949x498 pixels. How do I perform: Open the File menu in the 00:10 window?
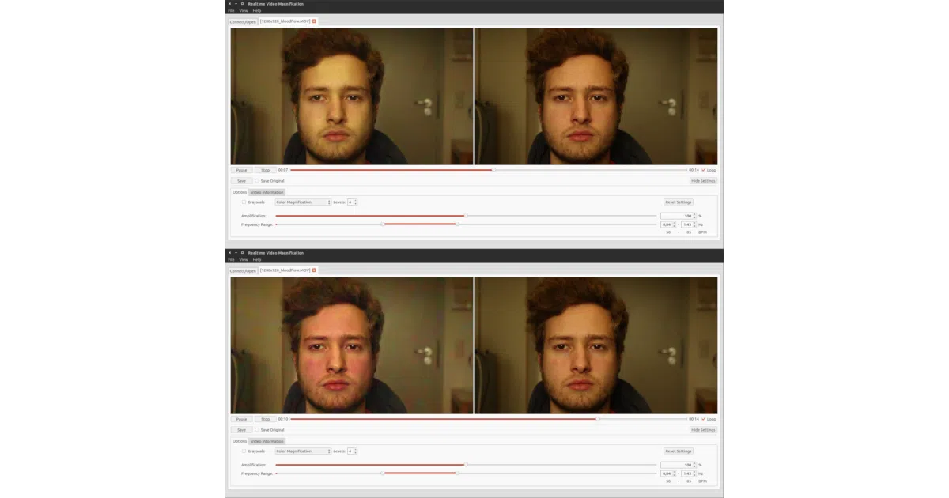(x=231, y=259)
